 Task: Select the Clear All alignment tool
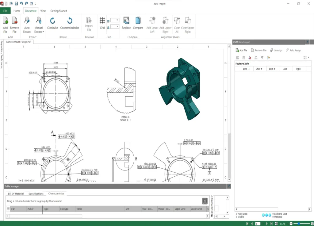(177, 24)
